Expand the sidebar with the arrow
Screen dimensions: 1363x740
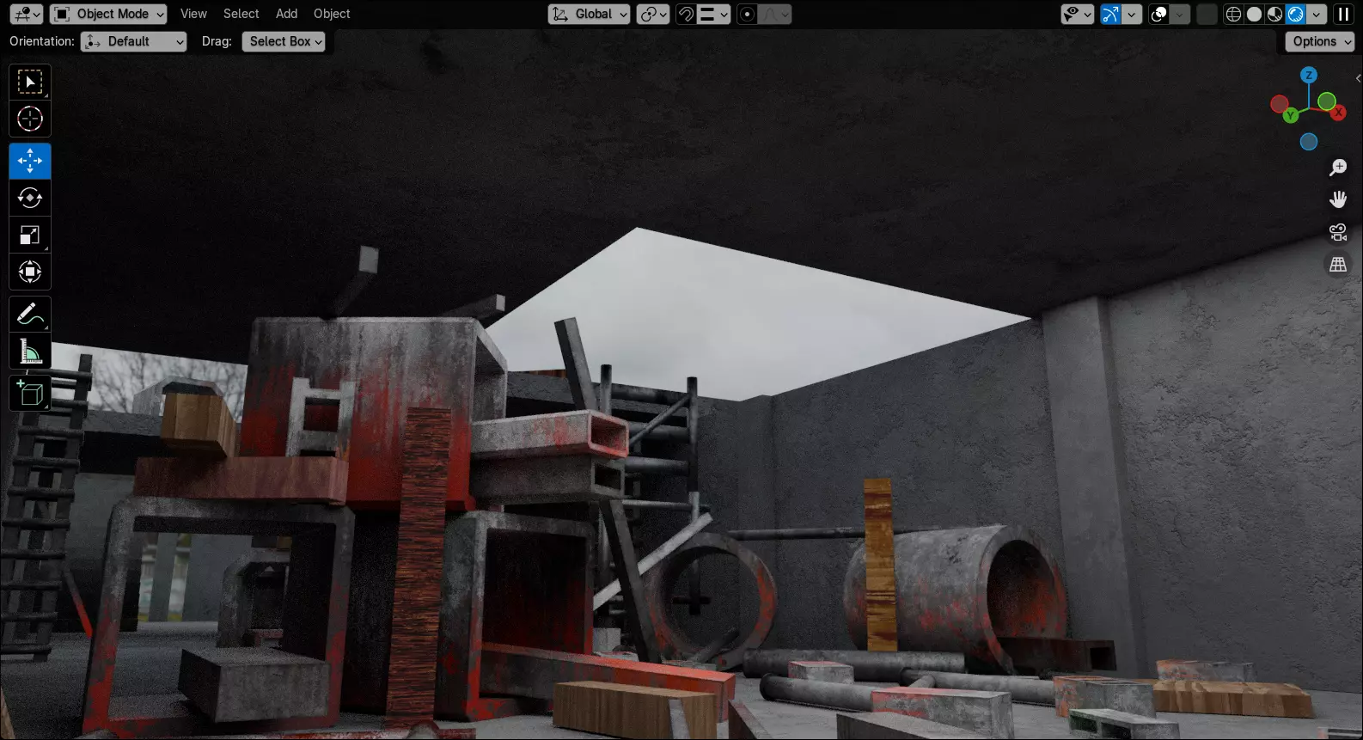pyautogui.click(x=1358, y=78)
